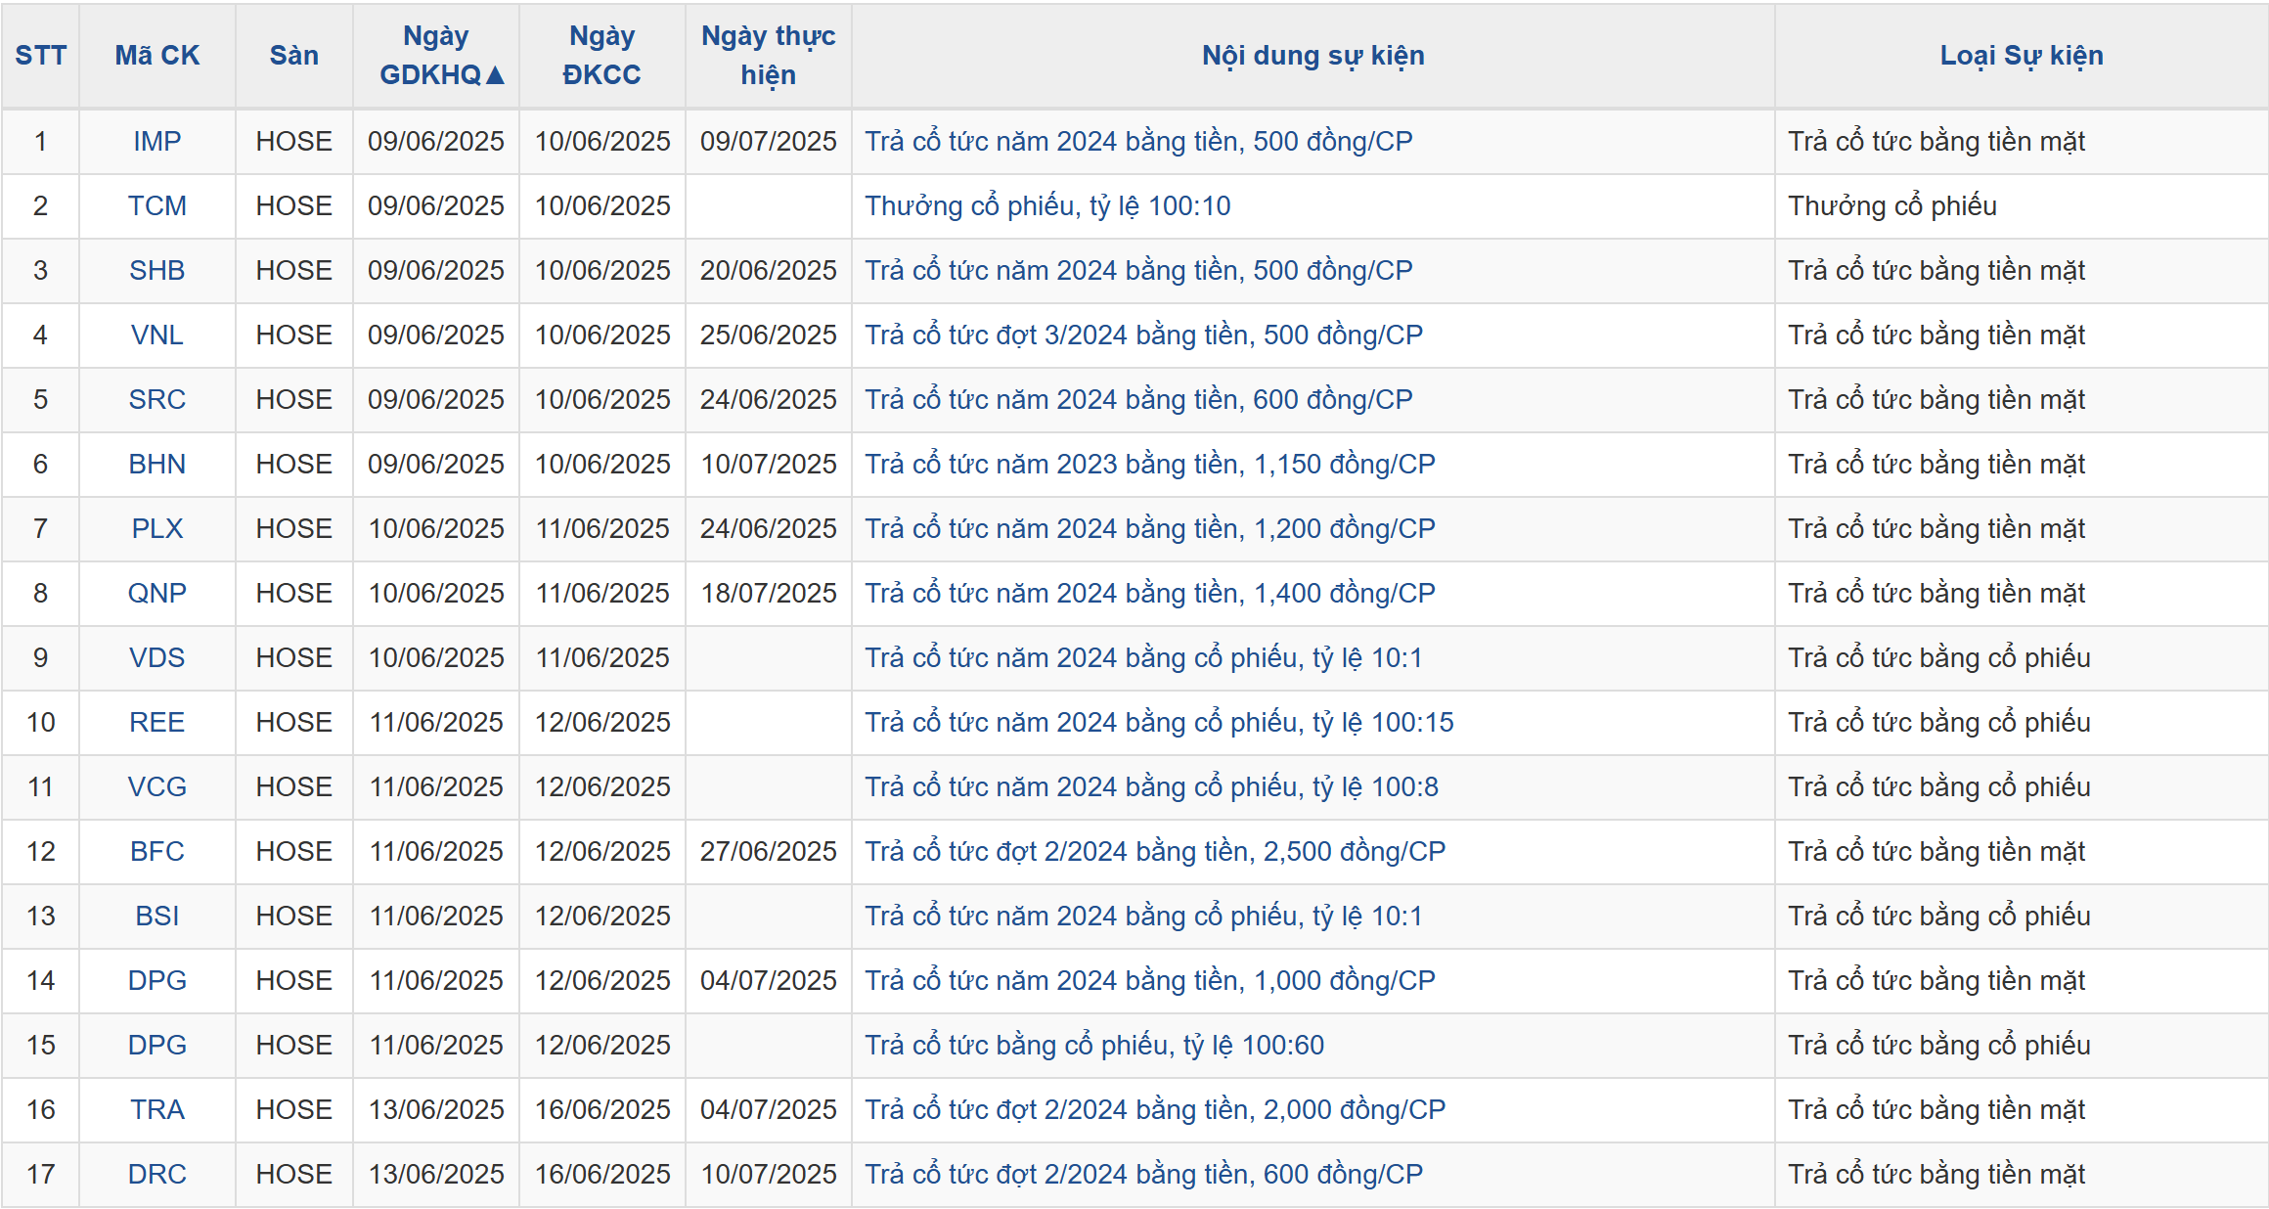The height and width of the screenshot is (1209, 2269).
Task: Open the TCM stock code link
Action: (x=156, y=205)
